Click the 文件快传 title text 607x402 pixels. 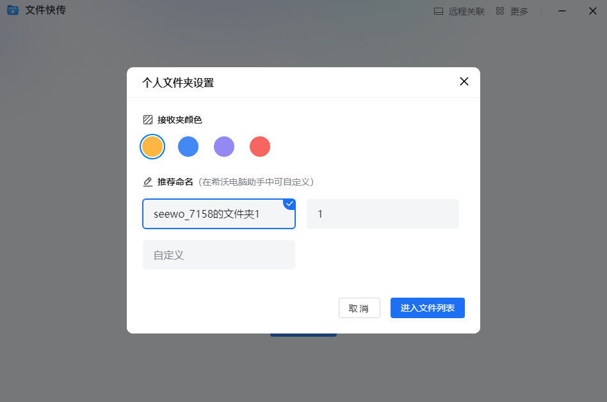45,11
